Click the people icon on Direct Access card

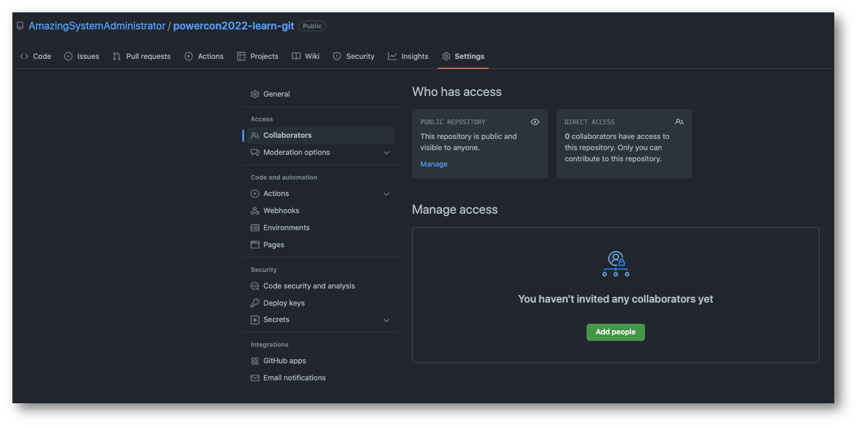point(679,122)
